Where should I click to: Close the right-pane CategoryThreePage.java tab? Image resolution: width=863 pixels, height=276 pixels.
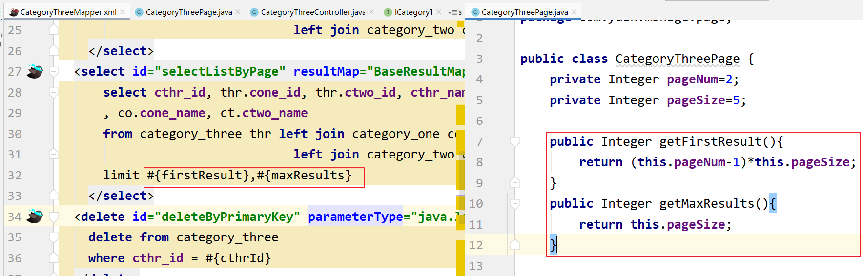point(574,12)
